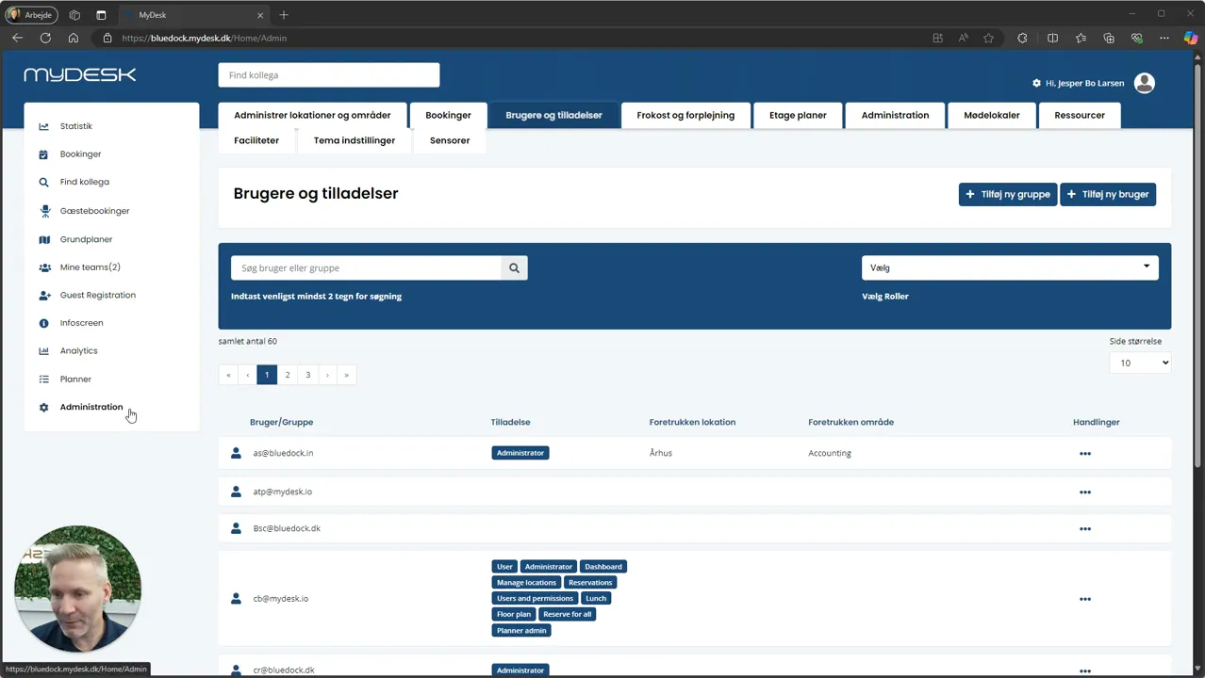1205x678 pixels.
Task: Open the user profile avatar icon
Action: click(1145, 83)
